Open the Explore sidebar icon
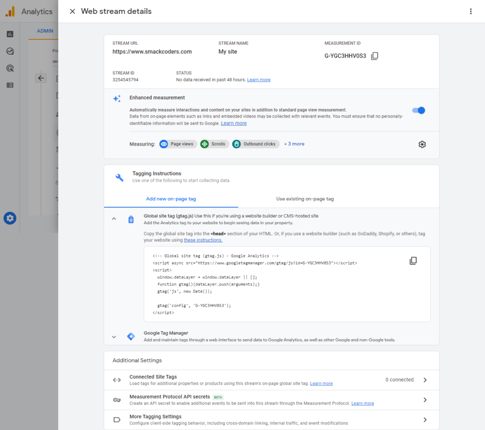 (10, 51)
